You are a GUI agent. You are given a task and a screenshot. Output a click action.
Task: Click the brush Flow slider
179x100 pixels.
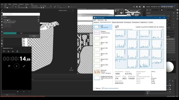22,8
